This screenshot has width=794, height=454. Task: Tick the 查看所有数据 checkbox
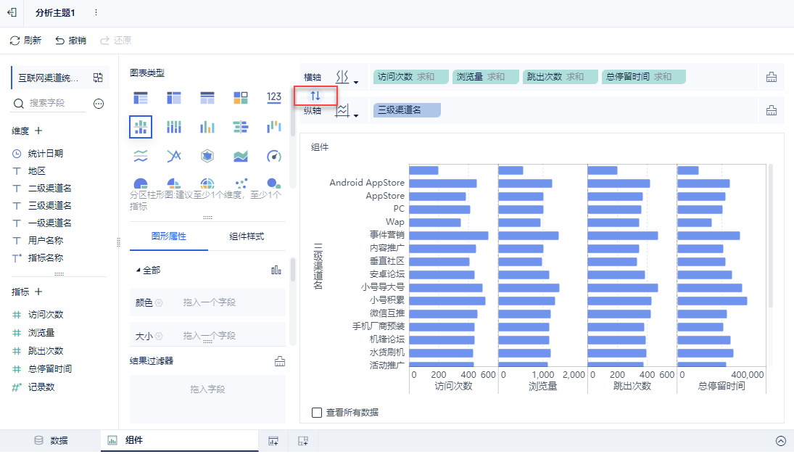(317, 413)
